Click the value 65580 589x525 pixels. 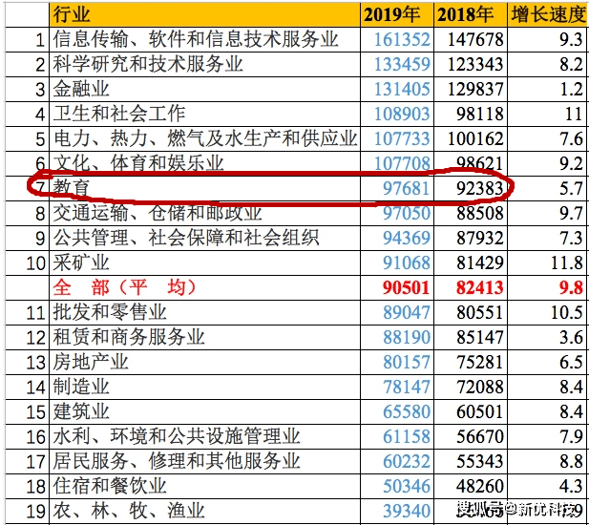tap(406, 411)
